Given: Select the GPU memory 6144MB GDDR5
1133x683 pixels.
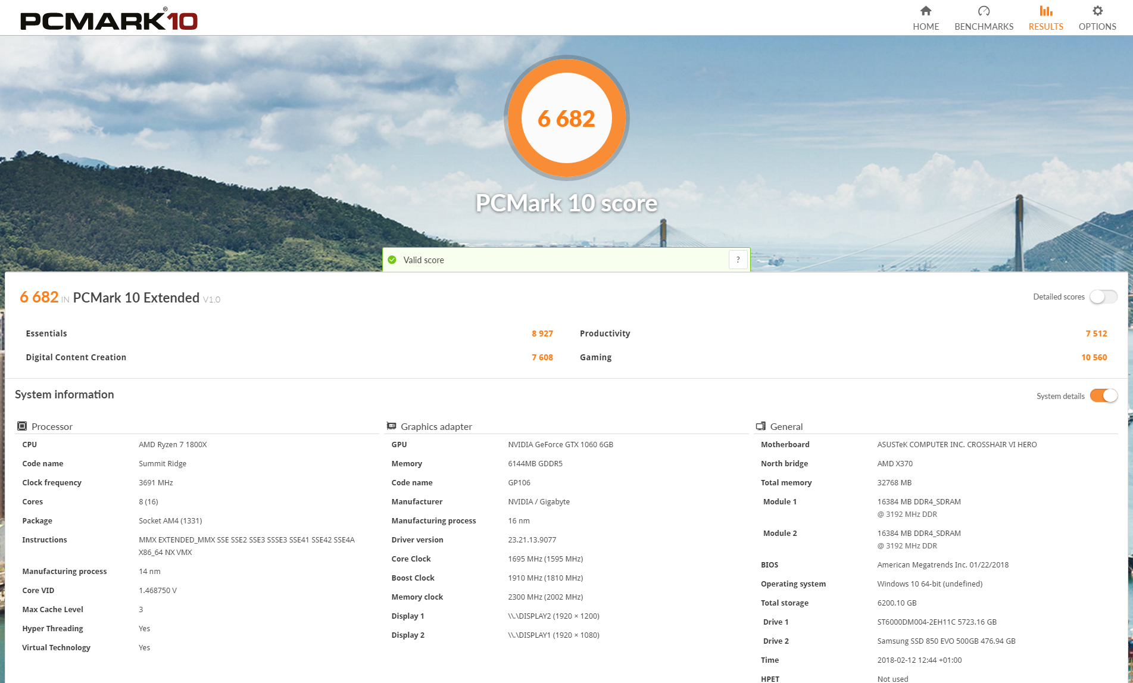Looking at the screenshot, I should pyautogui.click(x=535, y=464).
